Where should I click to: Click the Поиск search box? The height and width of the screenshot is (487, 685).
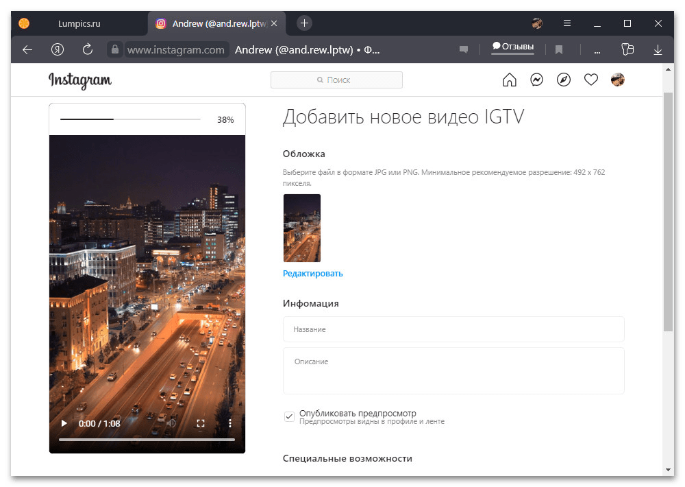click(x=336, y=80)
